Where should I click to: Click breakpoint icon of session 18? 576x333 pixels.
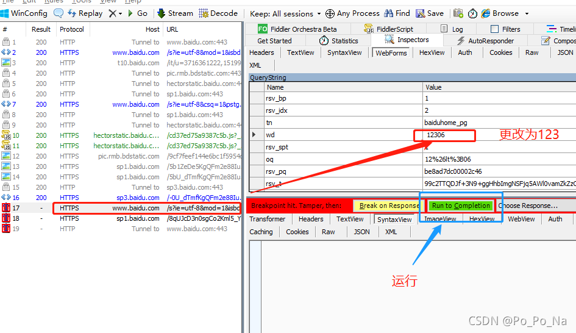(6, 218)
